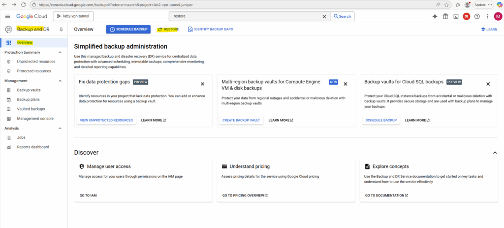
Task: Close the Multi-region backup vaults card
Action: click(x=345, y=84)
